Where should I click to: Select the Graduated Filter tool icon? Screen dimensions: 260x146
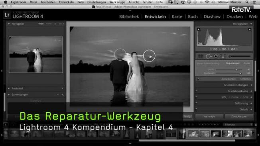tap(223, 56)
